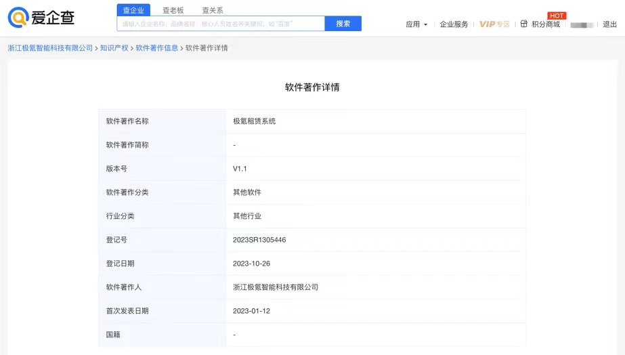Viewport: 625px width, 355px height.
Task: Open 企业服务 in the top navigation
Action: 454,24
